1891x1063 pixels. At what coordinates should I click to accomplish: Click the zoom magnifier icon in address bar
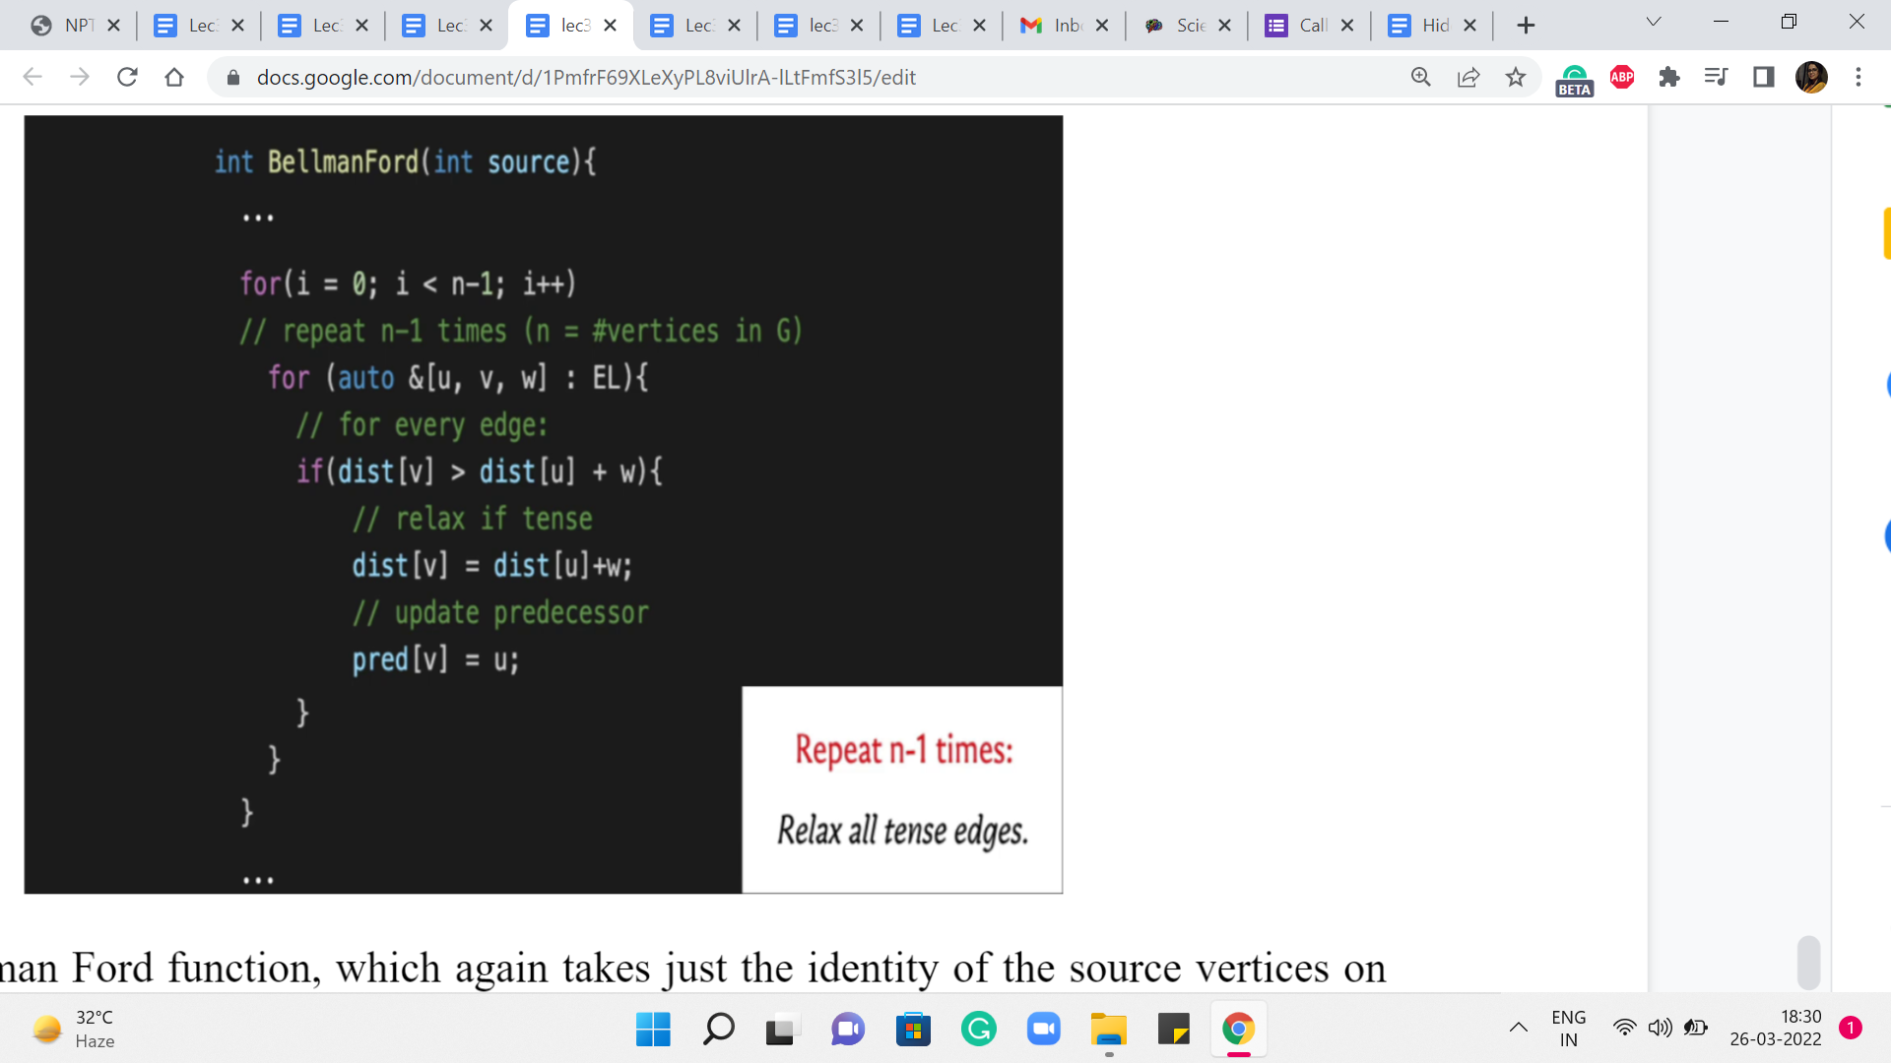point(1420,77)
